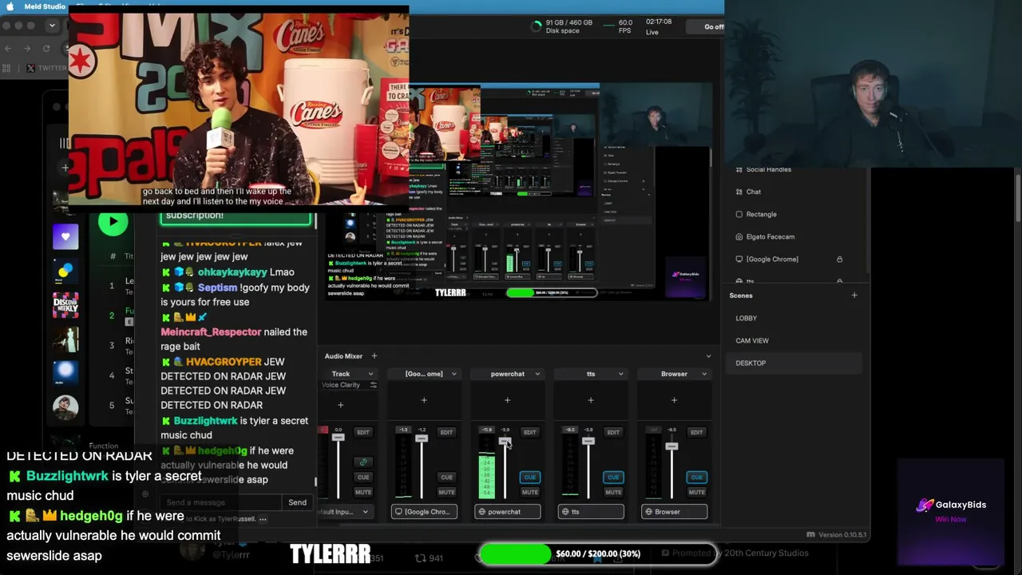1022x575 pixels.
Task: Toggle CUE on the tts channel
Action: coord(613,478)
